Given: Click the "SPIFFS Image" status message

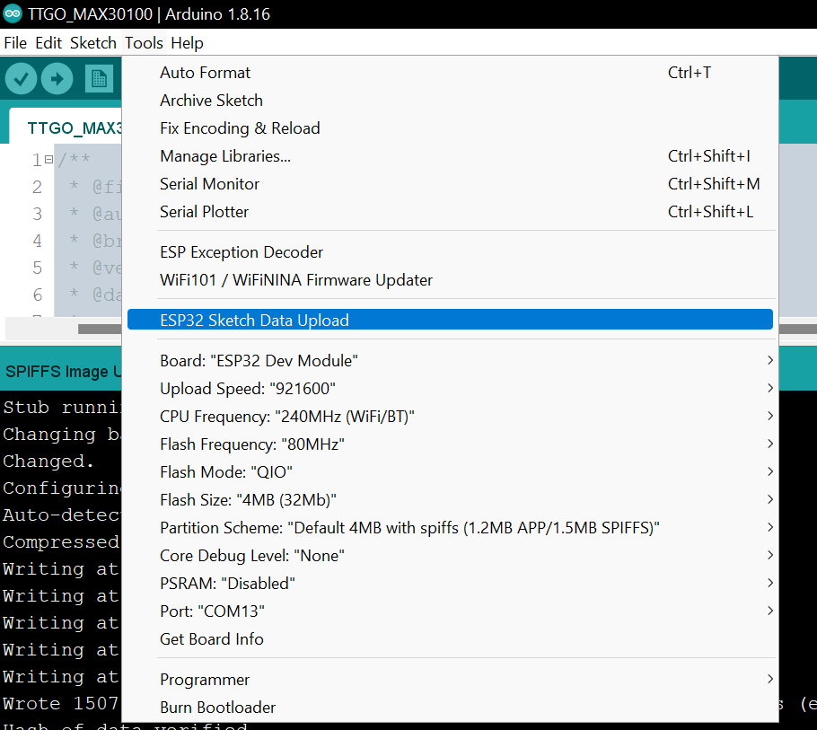Looking at the screenshot, I should pyautogui.click(x=63, y=372).
